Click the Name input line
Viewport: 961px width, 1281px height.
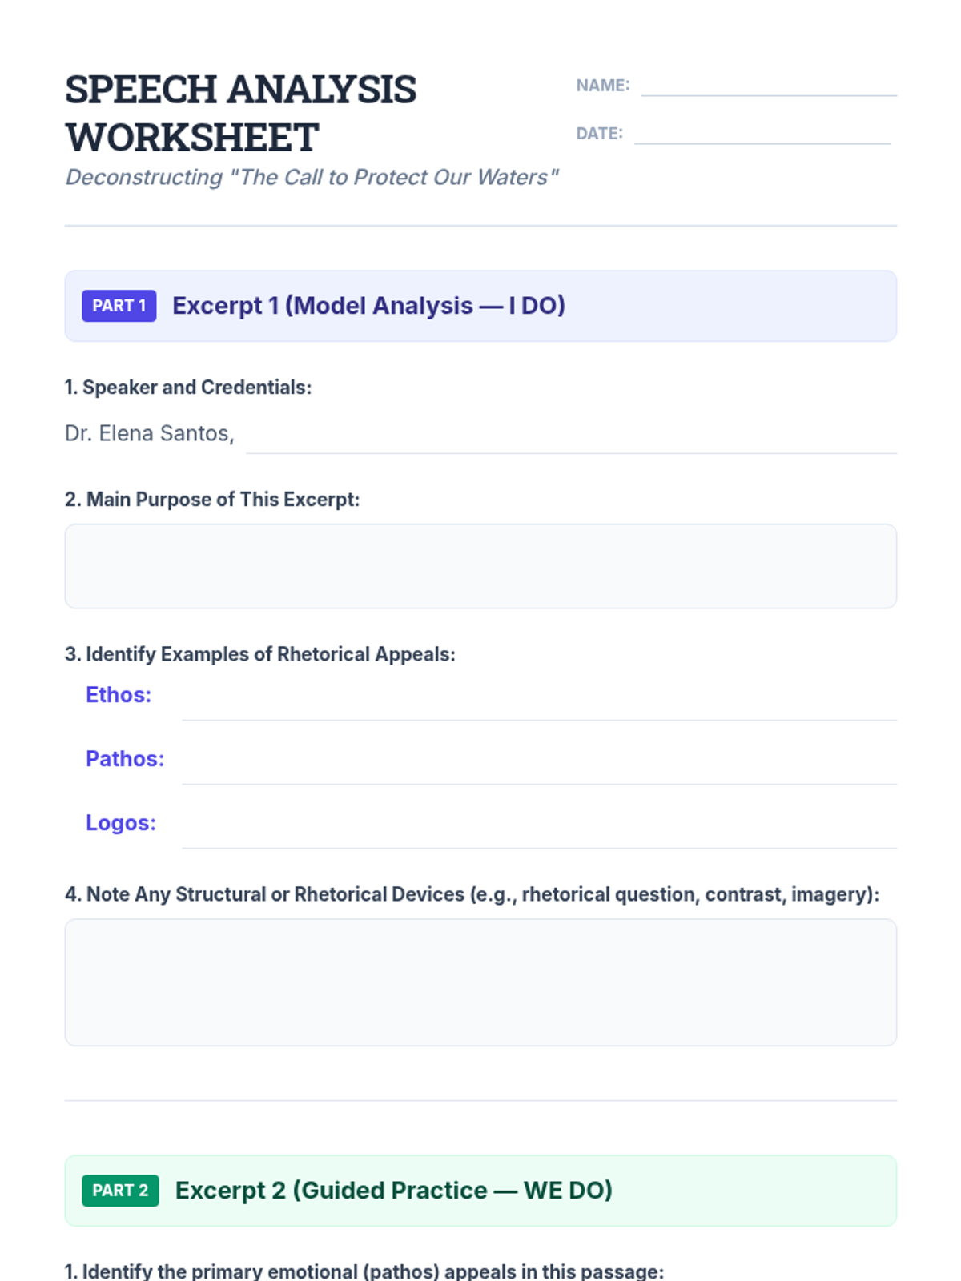pyautogui.click(x=768, y=85)
